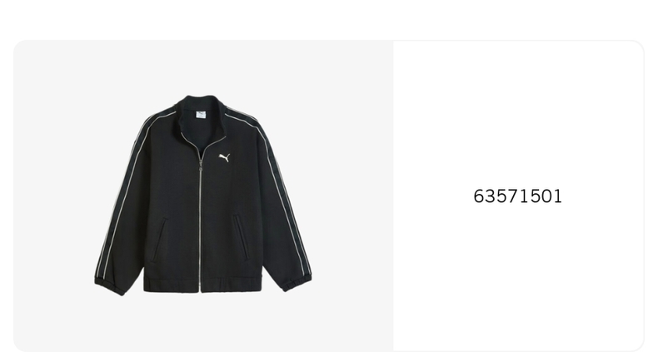Click the elastic cuff of the left sleeve
Screen dimensions: 658x352
pos(109,286)
